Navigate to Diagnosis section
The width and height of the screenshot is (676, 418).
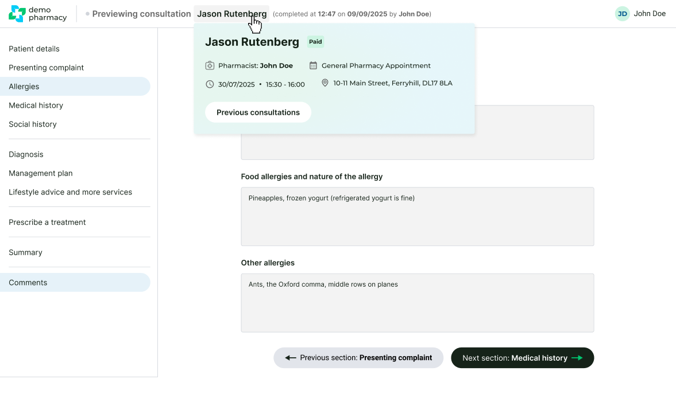coord(26,154)
